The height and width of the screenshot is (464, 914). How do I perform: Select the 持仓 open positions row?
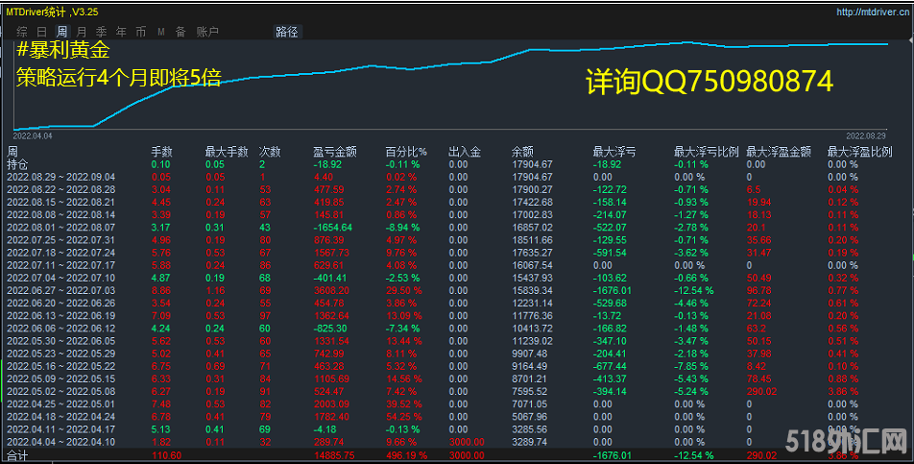pos(18,164)
